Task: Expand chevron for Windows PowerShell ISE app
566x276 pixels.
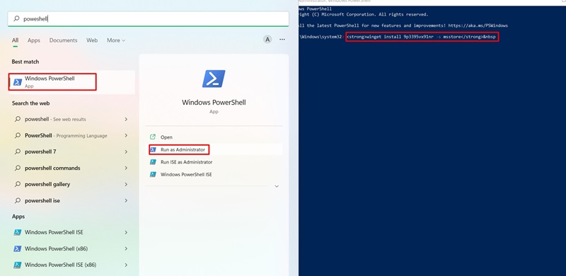Action: (x=126, y=232)
